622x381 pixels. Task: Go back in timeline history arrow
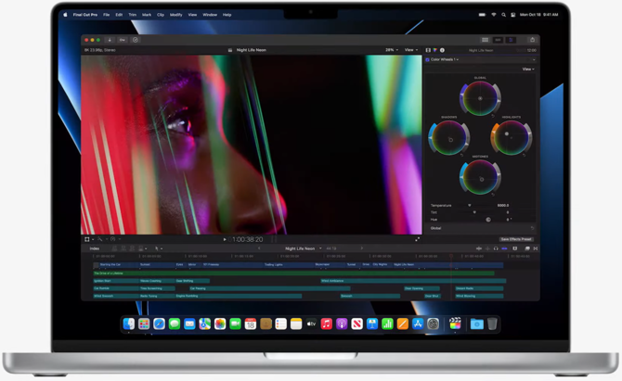coord(259,248)
